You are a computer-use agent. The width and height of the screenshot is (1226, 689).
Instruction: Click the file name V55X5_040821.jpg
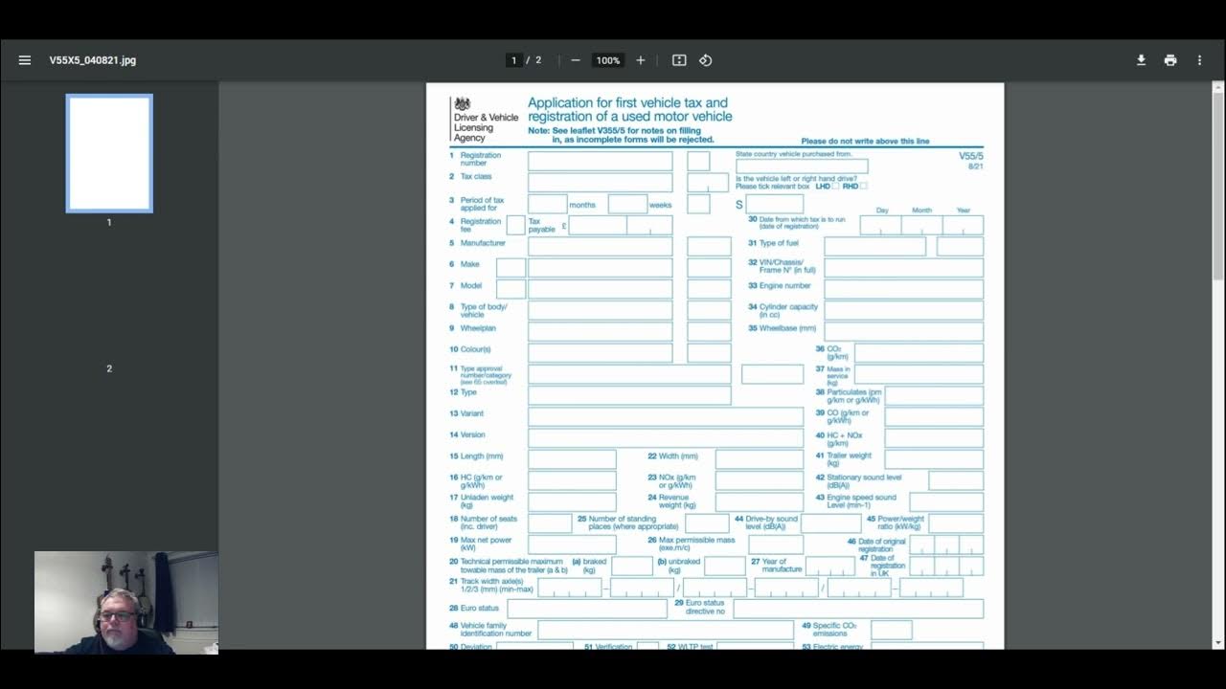pyautogui.click(x=93, y=60)
